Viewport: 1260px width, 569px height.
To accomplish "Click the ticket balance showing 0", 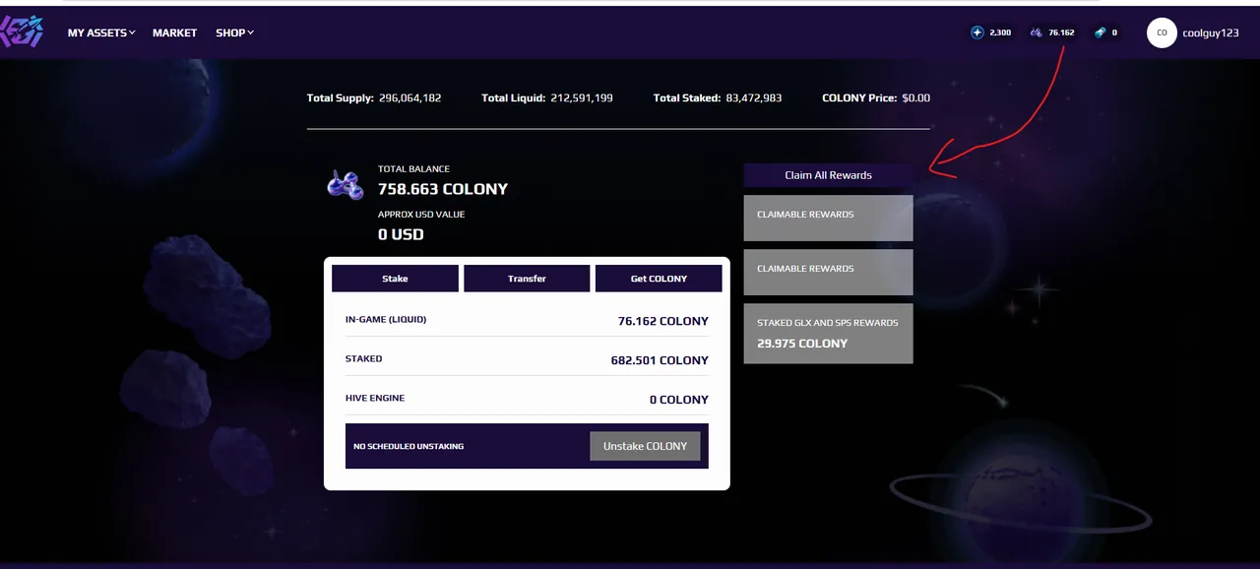I will (1105, 32).
